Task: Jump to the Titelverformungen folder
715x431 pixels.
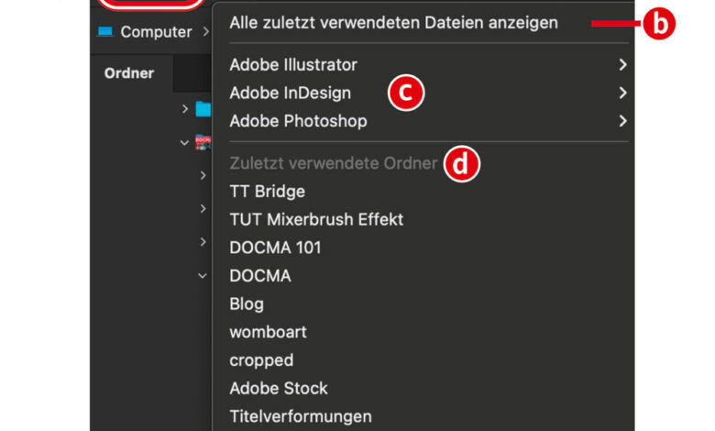Action: (x=301, y=416)
